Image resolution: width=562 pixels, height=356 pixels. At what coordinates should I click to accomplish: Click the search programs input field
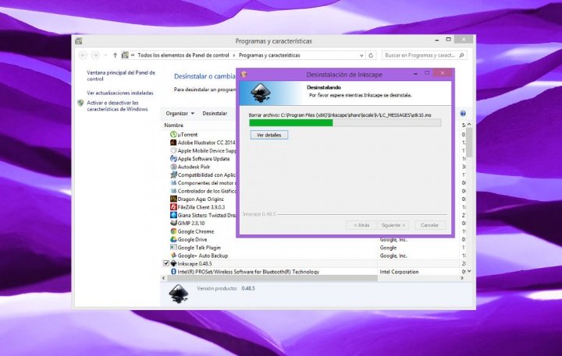point(420,55)
